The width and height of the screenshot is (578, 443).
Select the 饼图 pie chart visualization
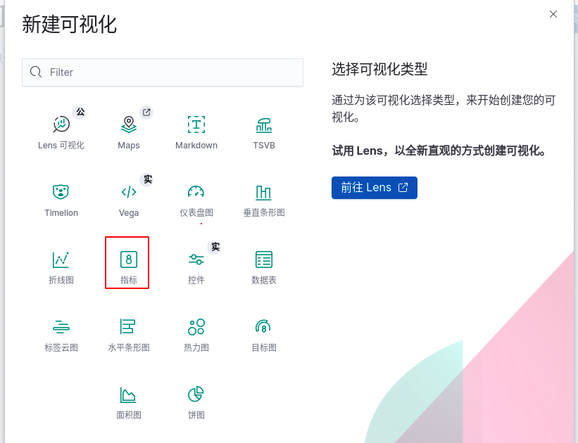click(196, 399)
